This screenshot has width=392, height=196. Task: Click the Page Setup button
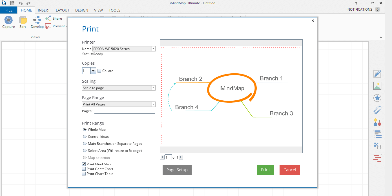click(x=177, y=170)
